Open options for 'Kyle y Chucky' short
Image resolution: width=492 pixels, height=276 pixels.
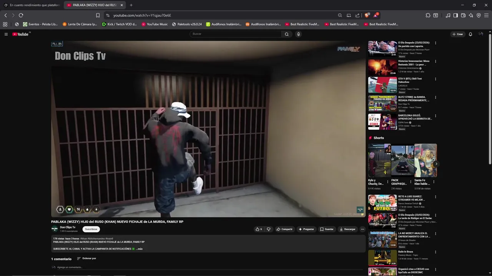tap(387, 182)
